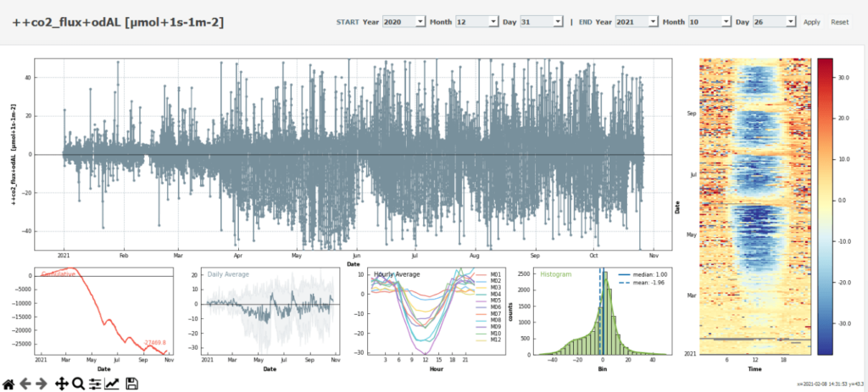This screenshot has height=392, width=868.
Task: Open the Edit axis curves icon
Action: point(113,384)
